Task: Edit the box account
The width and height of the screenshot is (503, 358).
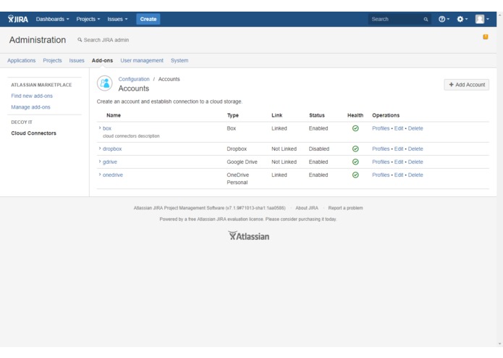Action: (x=399, y=128)
